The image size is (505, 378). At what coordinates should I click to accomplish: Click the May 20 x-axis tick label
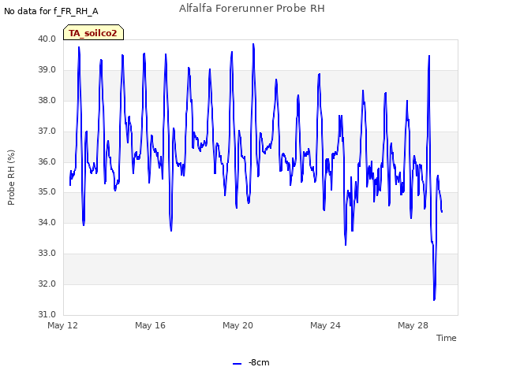238,325
